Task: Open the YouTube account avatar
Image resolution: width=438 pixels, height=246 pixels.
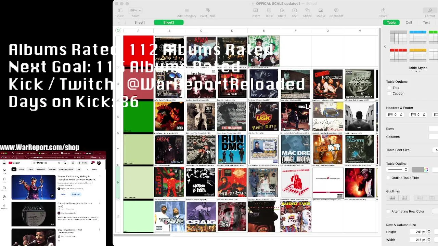Action: 99,163
